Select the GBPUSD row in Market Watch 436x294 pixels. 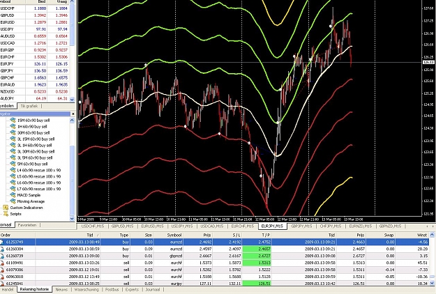[34, 15]
